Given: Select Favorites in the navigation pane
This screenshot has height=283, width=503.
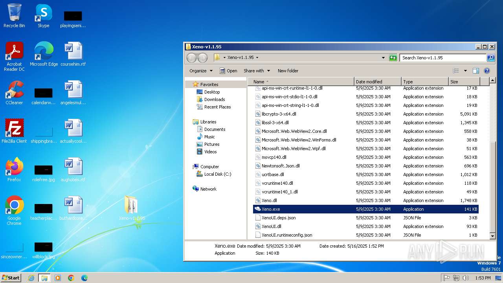Looking at the screenshot, I should (209, 85).
